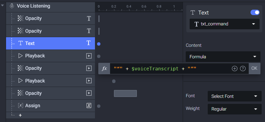Click the Voice Listening microphone icon
Image resolution: width=265 pixels, height=122 pixels.
(x=12, y=6)
